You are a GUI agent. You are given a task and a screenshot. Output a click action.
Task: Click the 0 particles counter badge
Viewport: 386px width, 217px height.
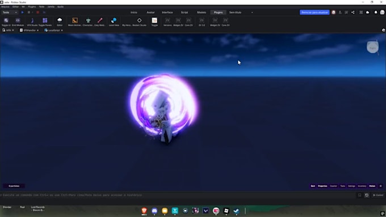pos(14,186)
